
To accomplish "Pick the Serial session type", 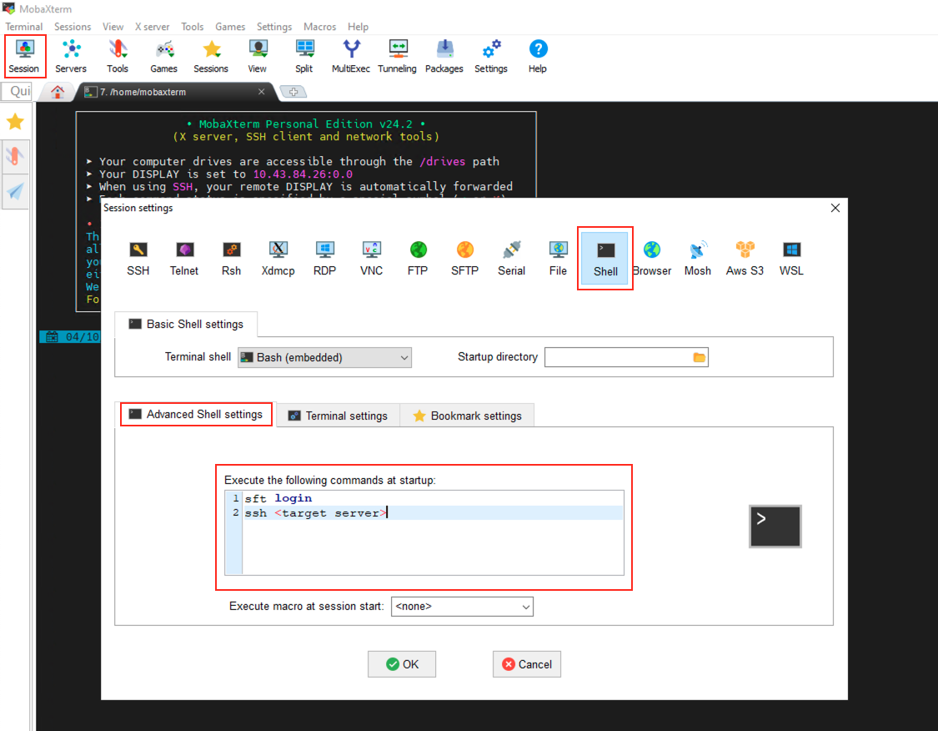I will [x=511, y=257].
